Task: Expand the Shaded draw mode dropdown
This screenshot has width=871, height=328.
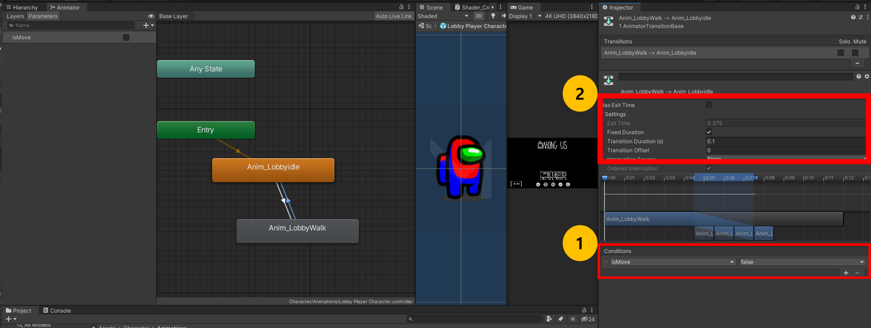Action: [x=442, y=16]
